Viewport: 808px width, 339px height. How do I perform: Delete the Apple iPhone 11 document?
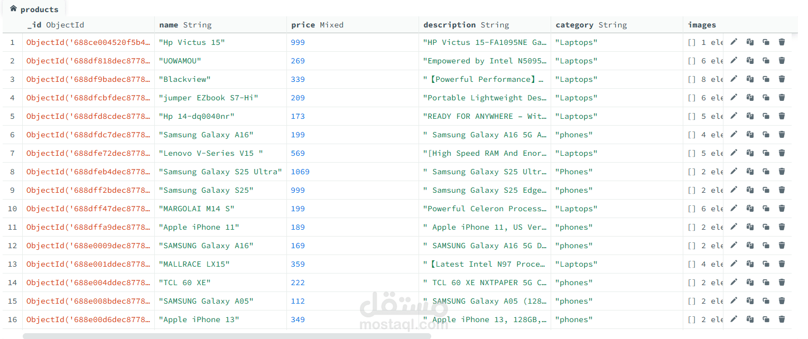coord(782,227)
